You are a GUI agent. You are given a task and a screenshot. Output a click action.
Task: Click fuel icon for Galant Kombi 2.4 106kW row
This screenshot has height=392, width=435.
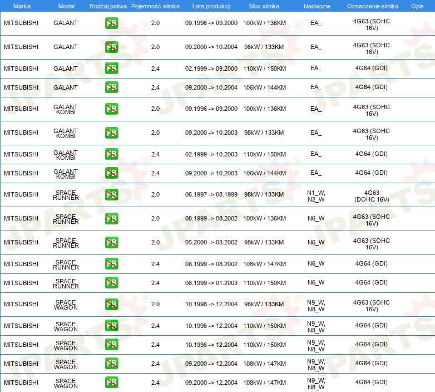click(111, 173)
